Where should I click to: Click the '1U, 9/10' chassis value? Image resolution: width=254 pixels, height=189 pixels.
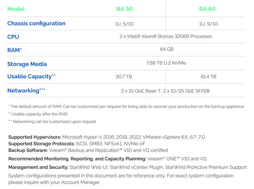[x=208, y=24]
